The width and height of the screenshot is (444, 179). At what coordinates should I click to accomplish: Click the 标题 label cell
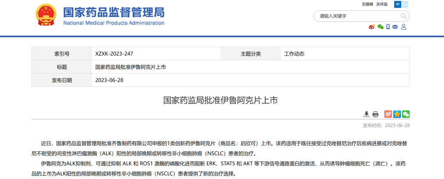(62, 67)
